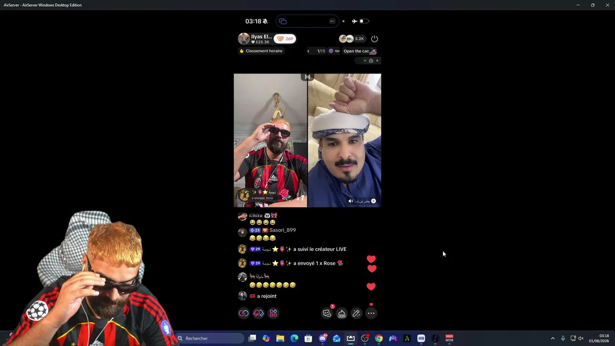
Task: Open the Ilyas El... host profile picture
Action: pyautogui.click(x=244, y=39)
